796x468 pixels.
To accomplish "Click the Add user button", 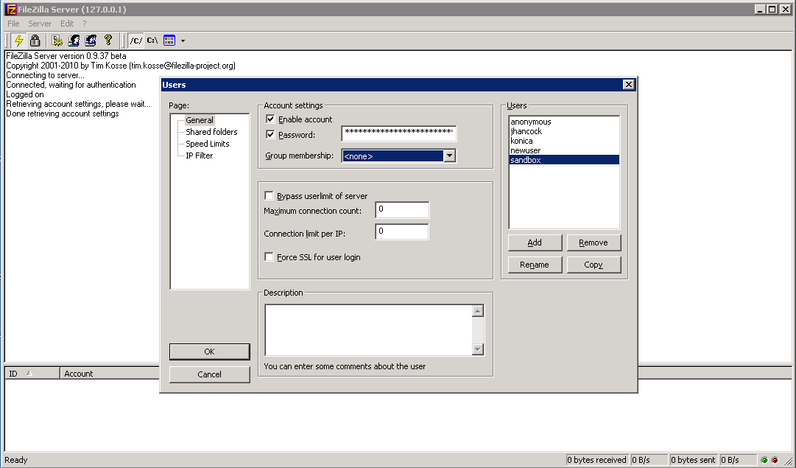I will click(535, 242).
